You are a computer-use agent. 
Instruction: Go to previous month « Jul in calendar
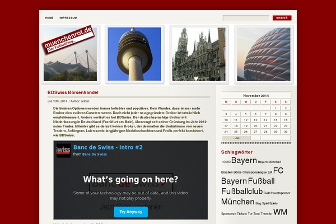pos(236,138)
